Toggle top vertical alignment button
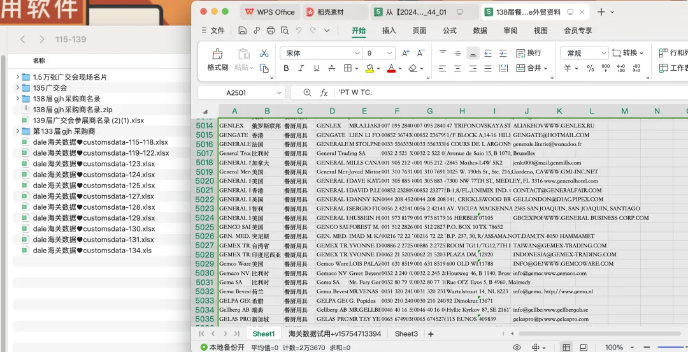The height and width of the screenshot is (352, 688). [442, 53]
